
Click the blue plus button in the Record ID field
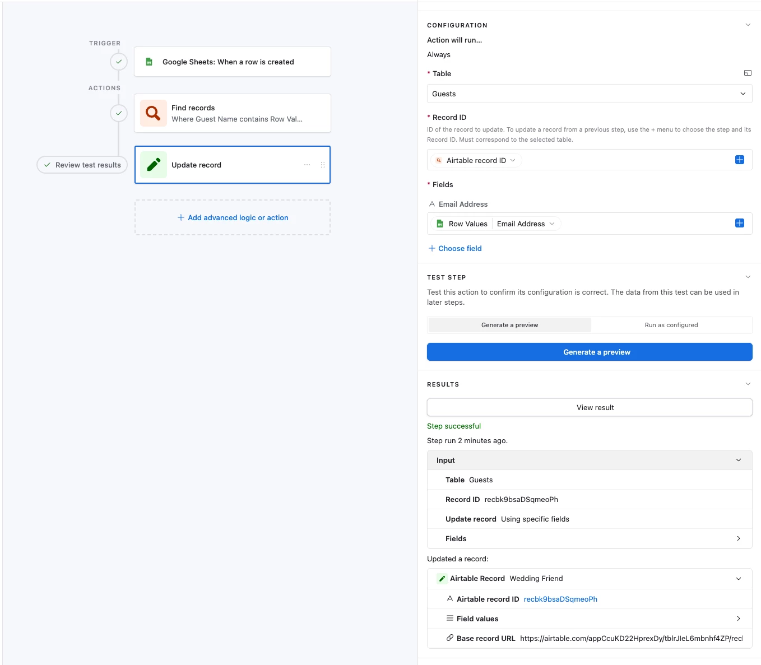[x=740, y=160]
